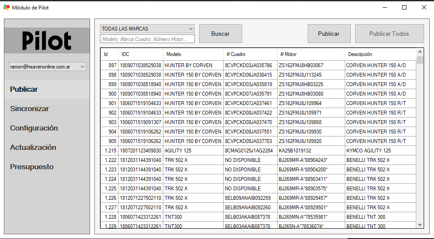This screenshot has width=434, height=239.
Task: Maximize the Módulo de Pilot window
Action: (x=404, y=7)
